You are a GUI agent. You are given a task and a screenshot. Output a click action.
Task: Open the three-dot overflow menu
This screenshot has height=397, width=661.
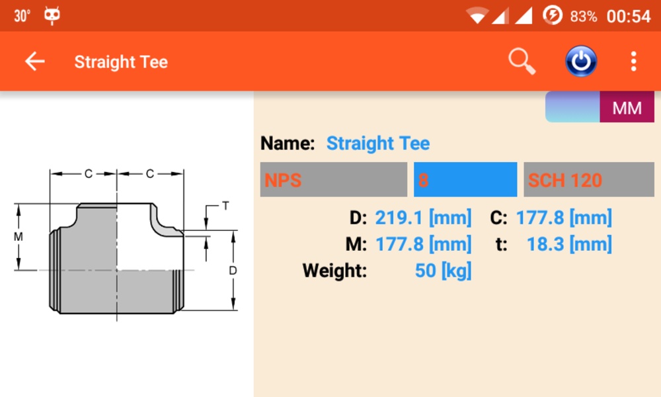[634, 62]
